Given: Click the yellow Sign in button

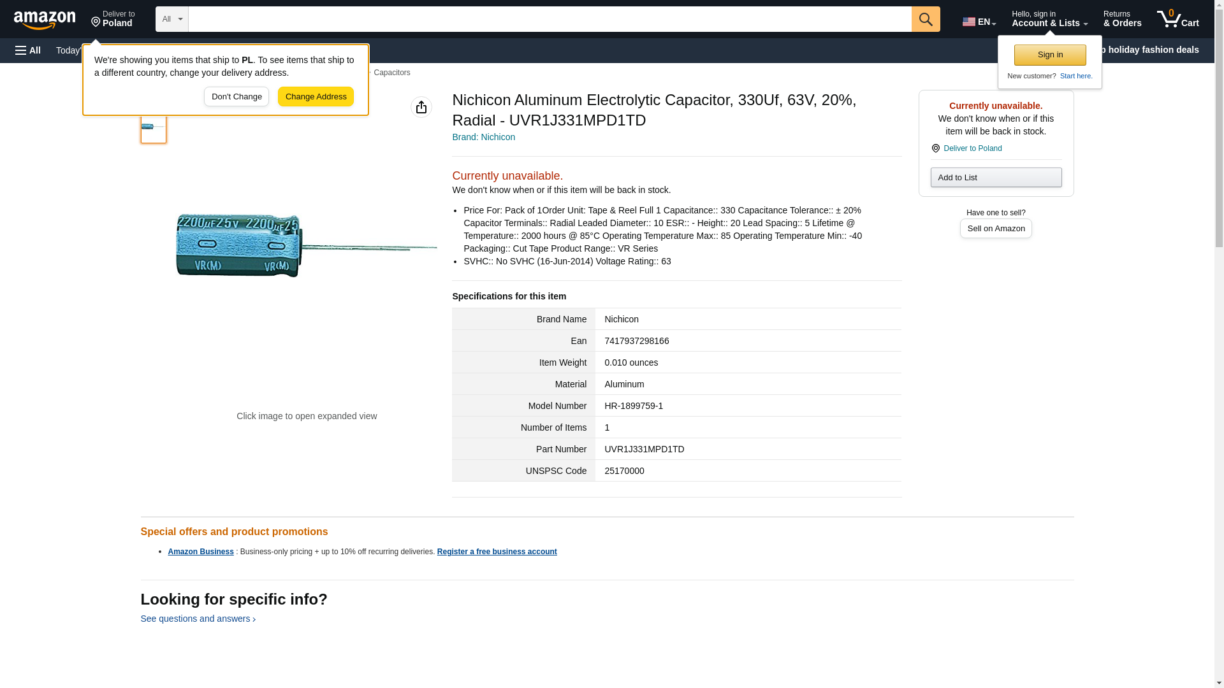Looking at the screenshot, I should pos(1049,55).
